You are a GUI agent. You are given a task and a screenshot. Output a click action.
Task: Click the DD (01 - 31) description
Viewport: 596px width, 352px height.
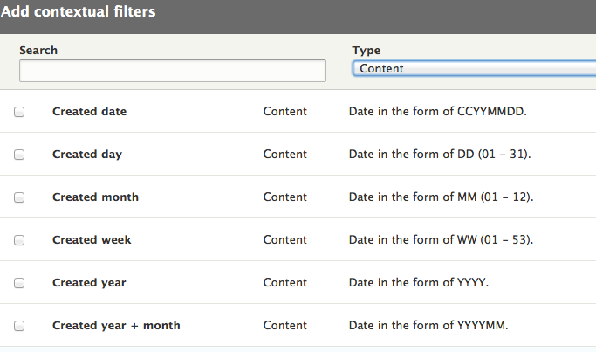[440, 154]
